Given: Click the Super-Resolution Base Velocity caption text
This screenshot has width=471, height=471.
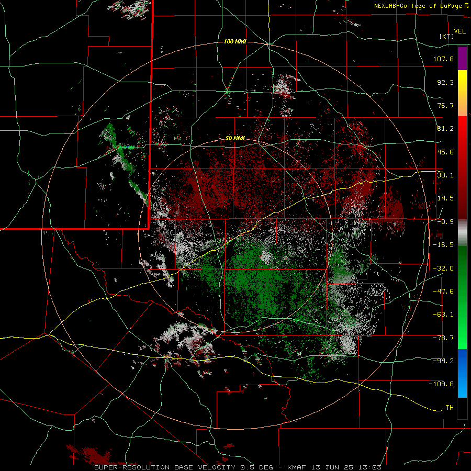Looking at the screenshot, I should [x=238, y=467].
